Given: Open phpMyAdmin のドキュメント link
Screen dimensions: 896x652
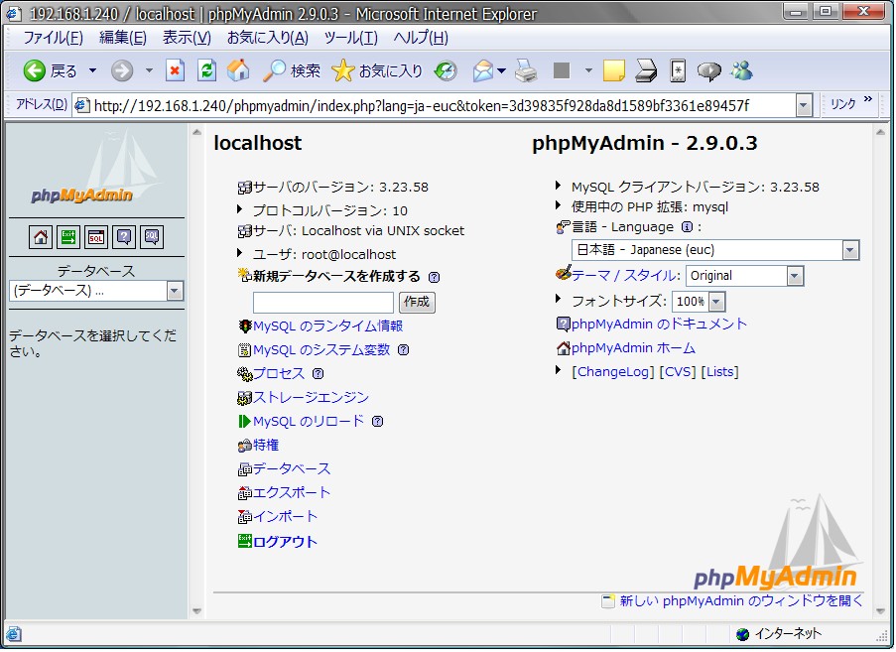Looking at the screenshot, I should click(659, 325).
